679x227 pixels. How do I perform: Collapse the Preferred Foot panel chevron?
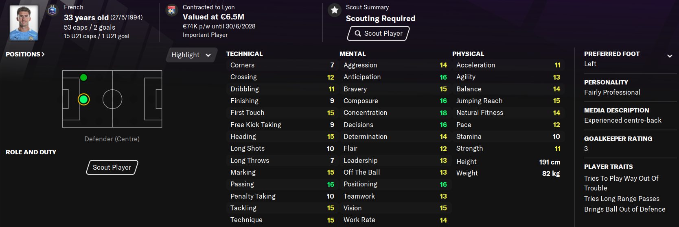click(x=669, y=56)
